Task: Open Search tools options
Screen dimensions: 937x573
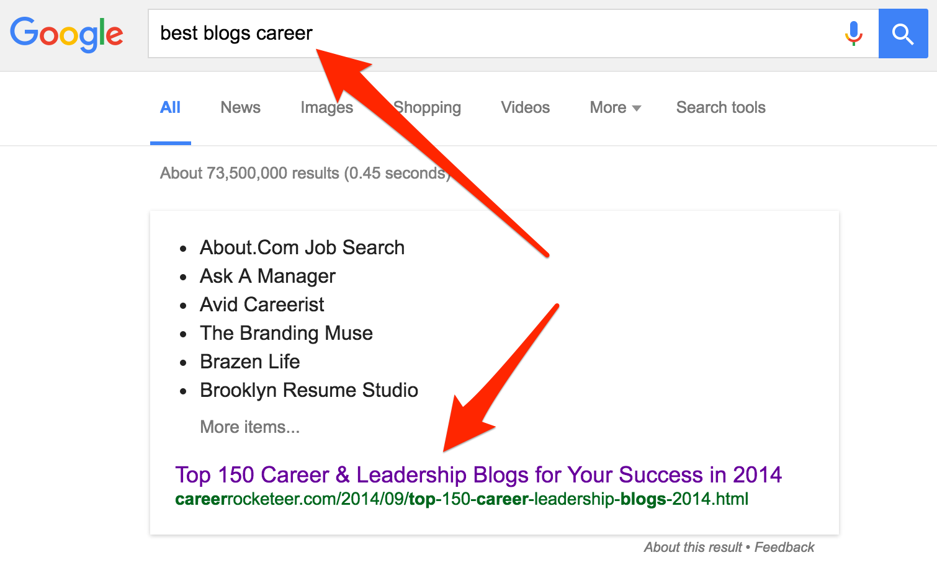Action: pyautogui.click(x=720, y=107)
